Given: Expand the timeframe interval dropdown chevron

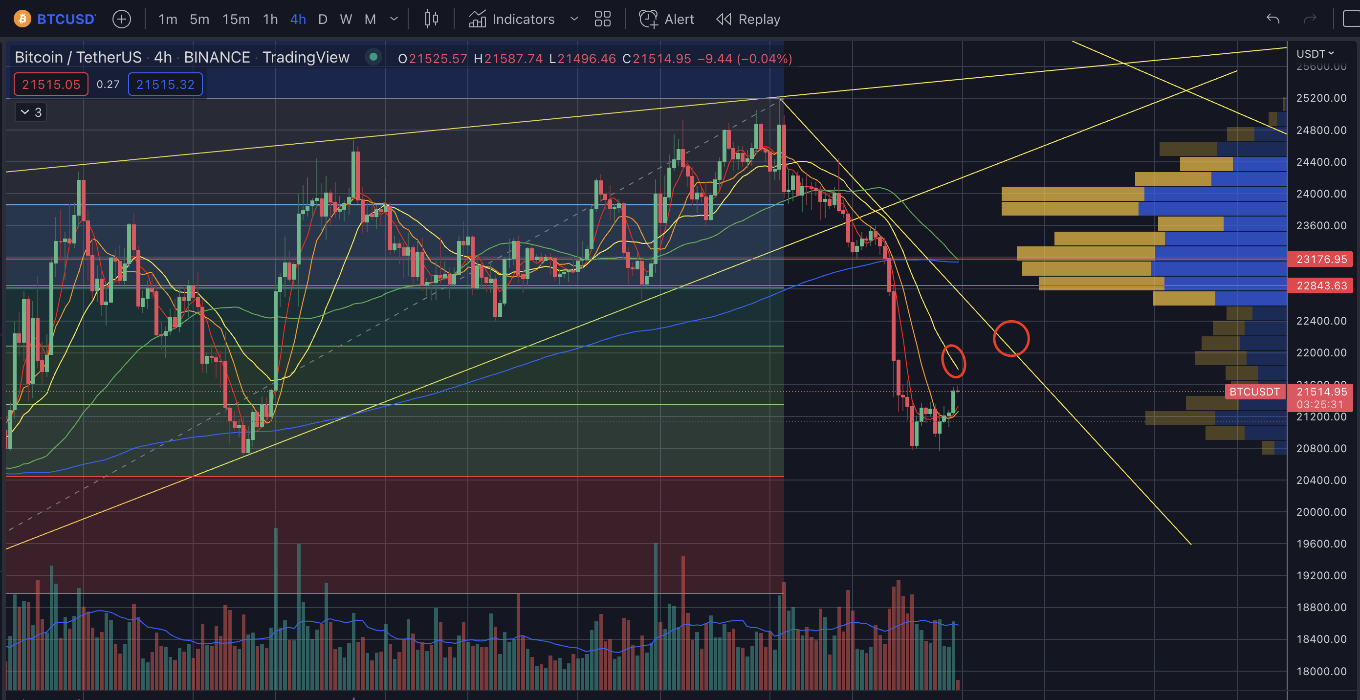Looking at the screenshot, I should click(394, 20).
